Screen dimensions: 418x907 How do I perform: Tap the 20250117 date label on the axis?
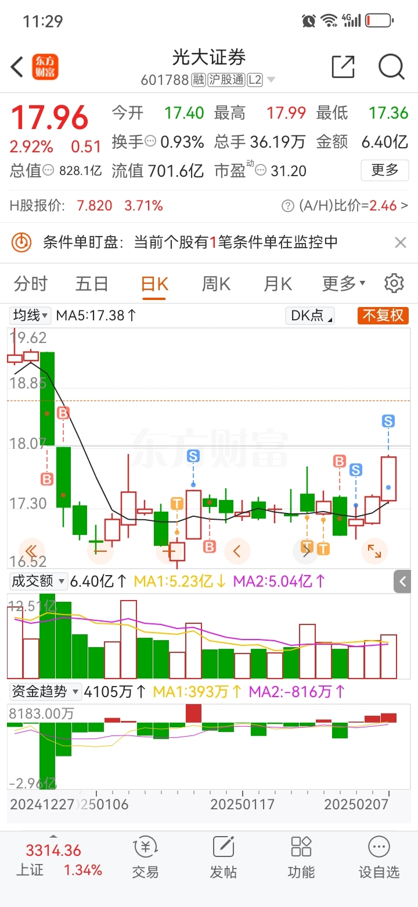pos(242,805)
